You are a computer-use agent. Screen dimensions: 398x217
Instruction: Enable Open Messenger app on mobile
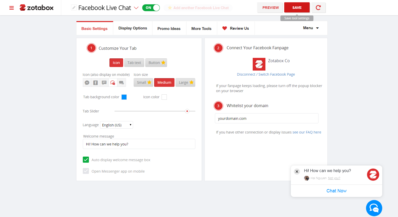coord(86,171)
